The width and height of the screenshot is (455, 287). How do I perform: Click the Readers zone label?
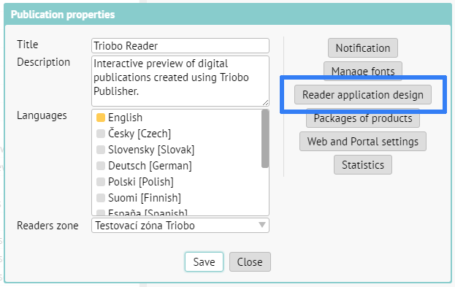coord(47,226)
